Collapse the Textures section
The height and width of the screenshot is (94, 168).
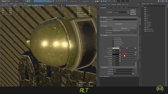click(x=102, y=67)
